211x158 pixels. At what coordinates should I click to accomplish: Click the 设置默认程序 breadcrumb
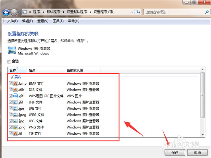[77, 12]
